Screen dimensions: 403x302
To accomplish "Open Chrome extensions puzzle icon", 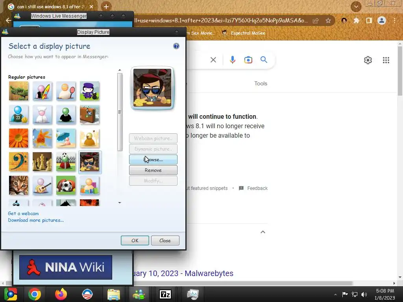I will (356, 20).
